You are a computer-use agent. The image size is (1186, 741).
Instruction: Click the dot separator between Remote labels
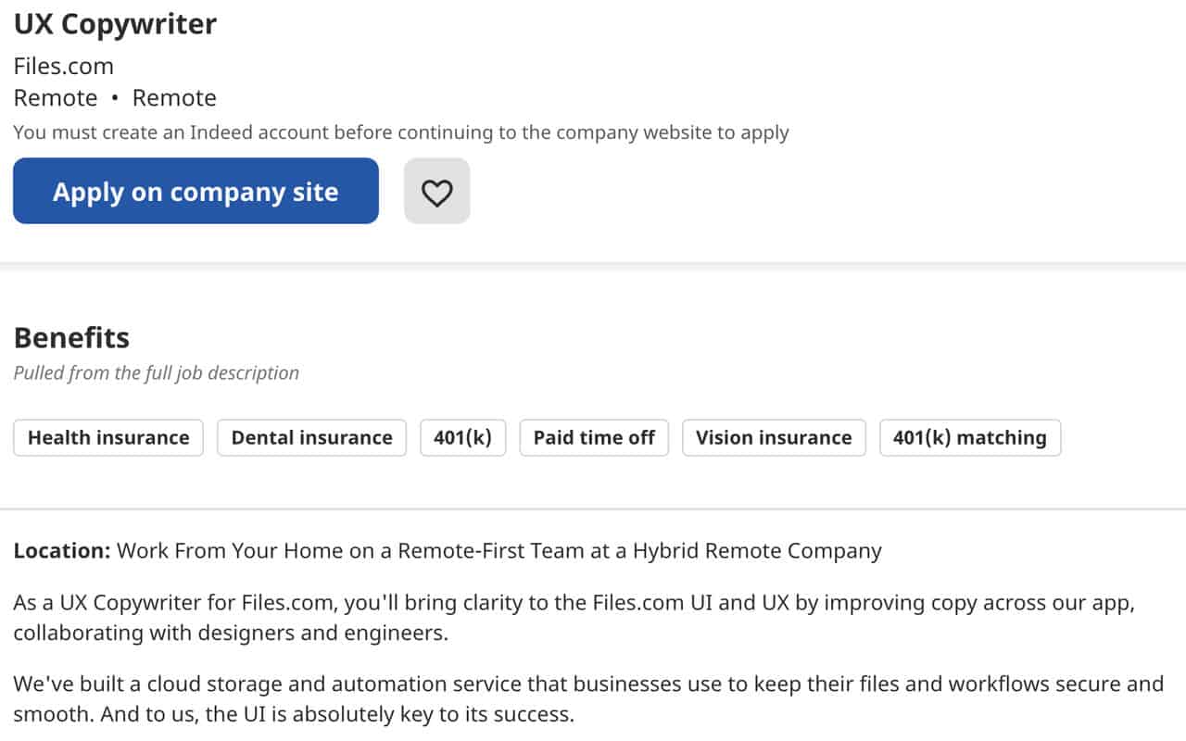tap(116, 97)
